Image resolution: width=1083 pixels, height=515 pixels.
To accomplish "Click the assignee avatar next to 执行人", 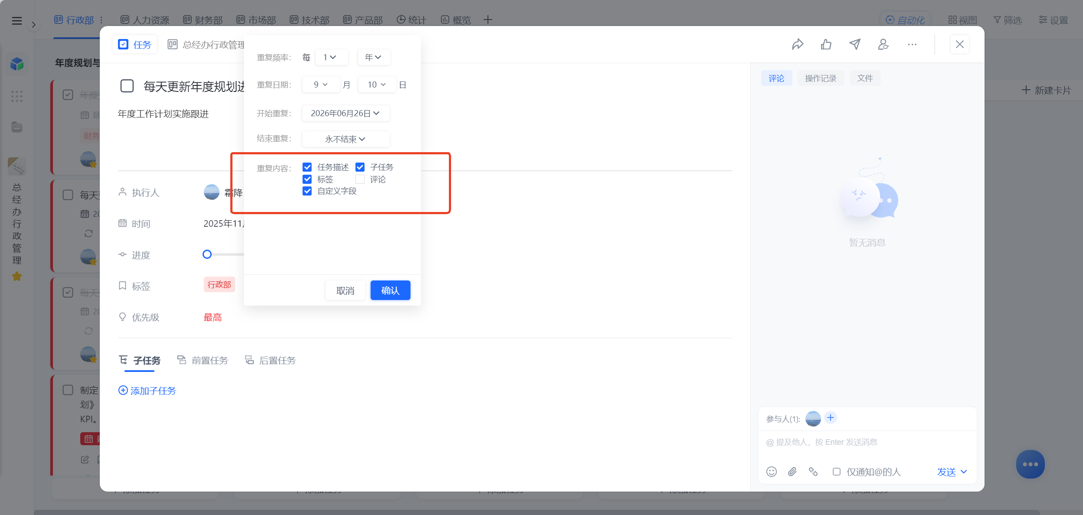I will tap(212, 192).
